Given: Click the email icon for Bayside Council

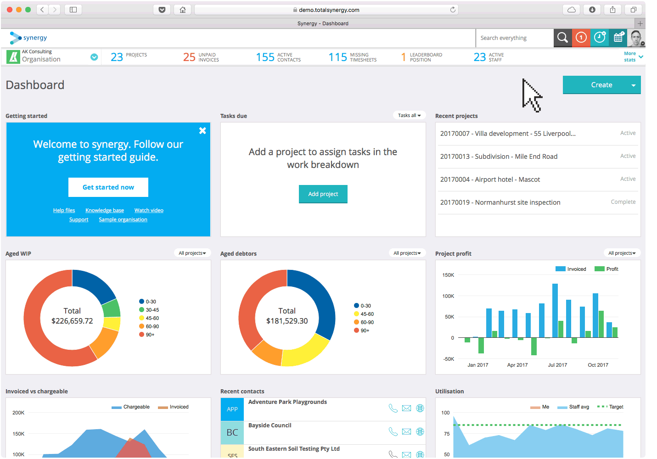Looking at the screenshot, I should [406, 431].
